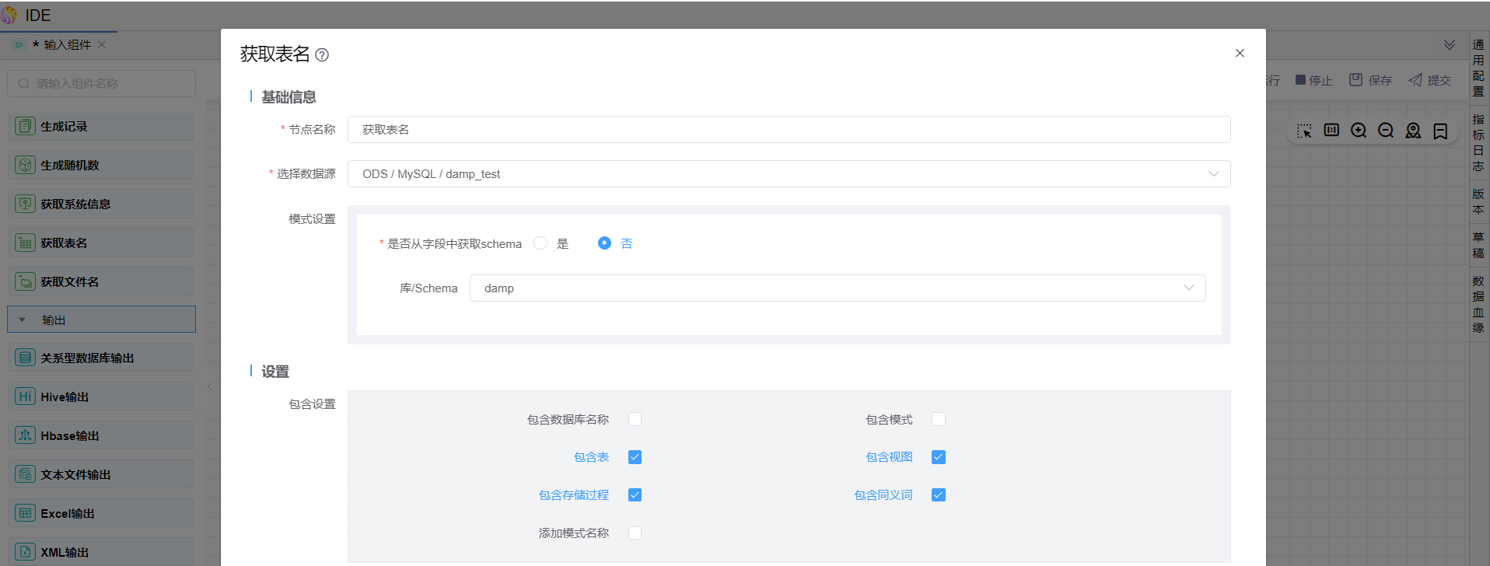Screen dimensions: 1490x566
Task: Click the help icon beside 获取表名 title
Action: (x=322, y=55)
